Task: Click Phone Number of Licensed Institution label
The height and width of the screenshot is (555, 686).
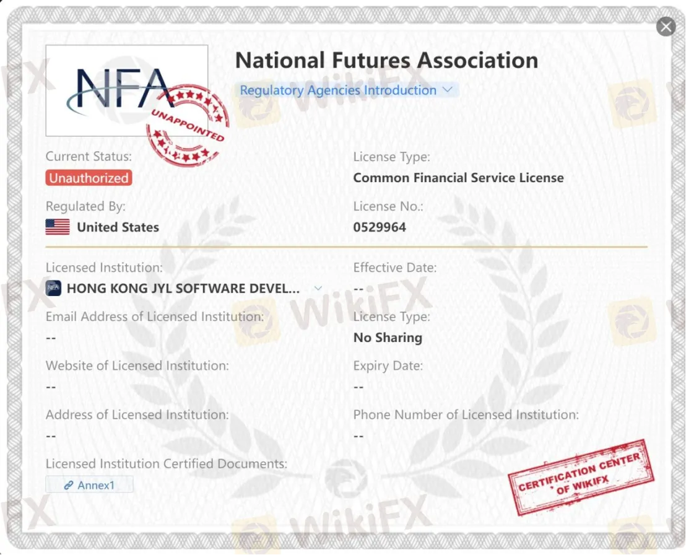Action: pyautogui.click(x=466, y=414)
